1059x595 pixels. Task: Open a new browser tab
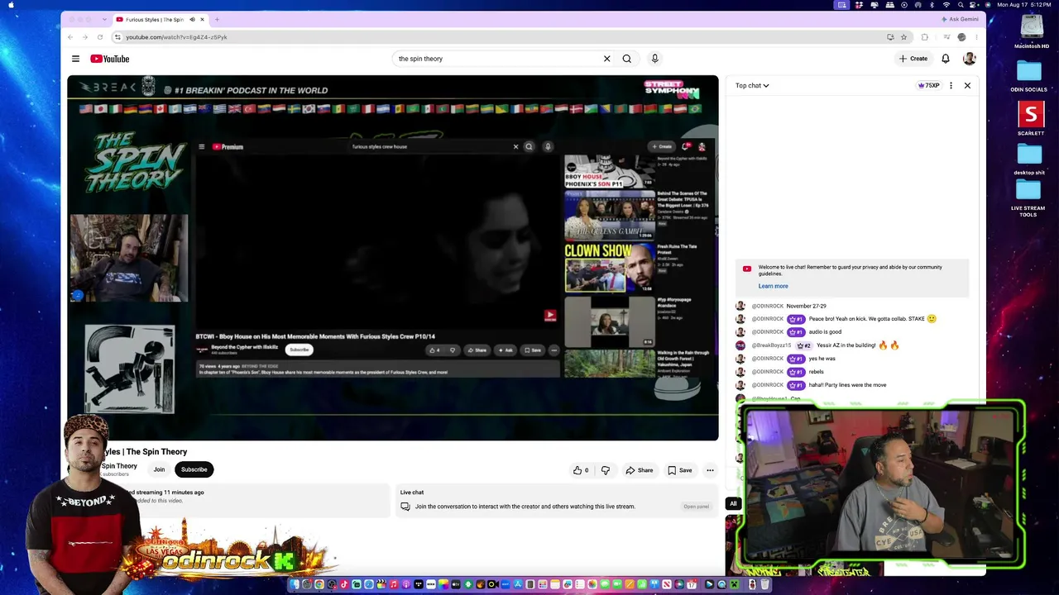click(x=217, y=19)
